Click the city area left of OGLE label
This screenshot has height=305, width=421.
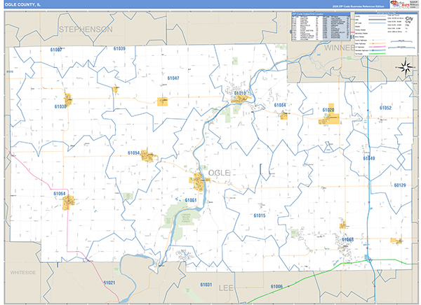(198, 182)
